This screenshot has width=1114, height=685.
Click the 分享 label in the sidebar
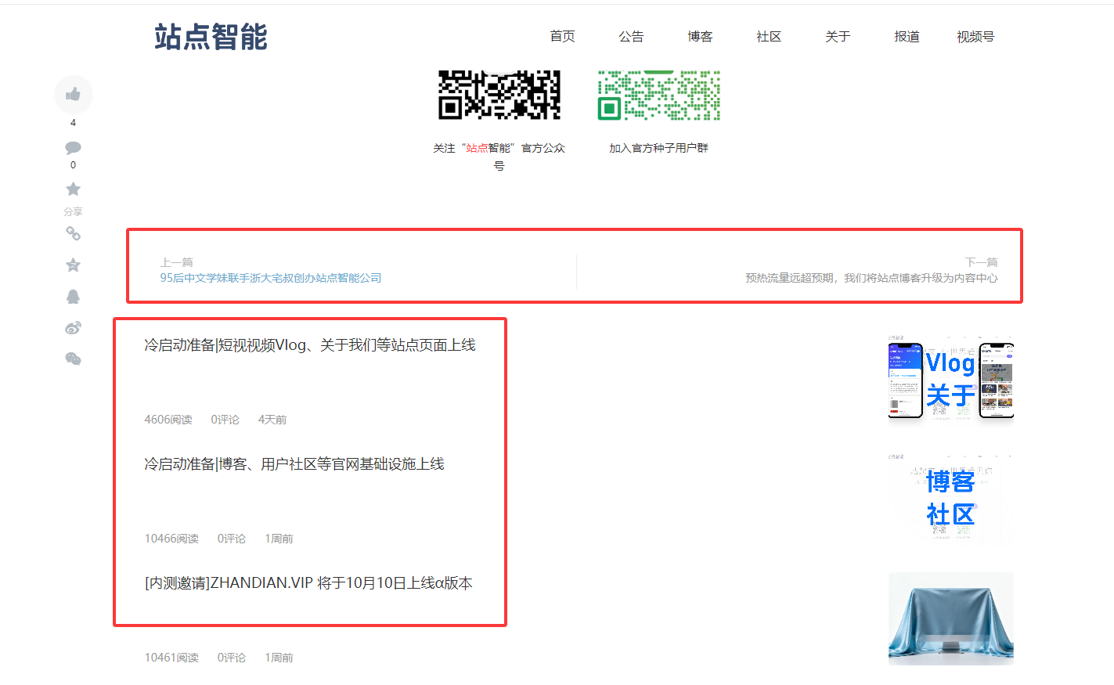point(74,212)
